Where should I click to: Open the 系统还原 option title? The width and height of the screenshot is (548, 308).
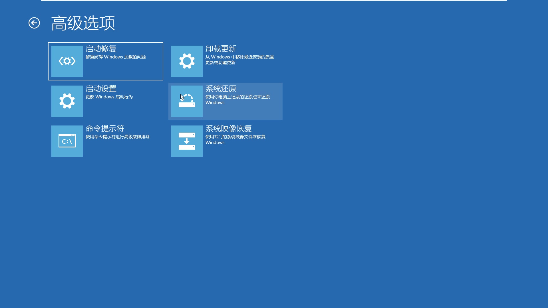(x=221, y=89)
